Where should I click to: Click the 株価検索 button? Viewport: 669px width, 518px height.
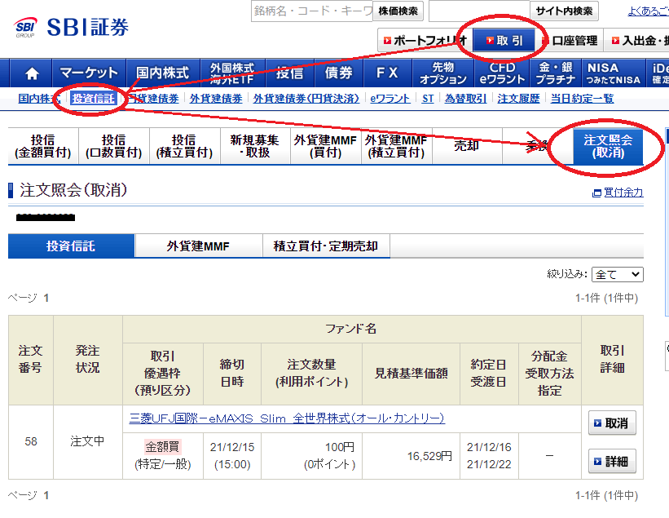pyautogui.click(x=398, y=11)
